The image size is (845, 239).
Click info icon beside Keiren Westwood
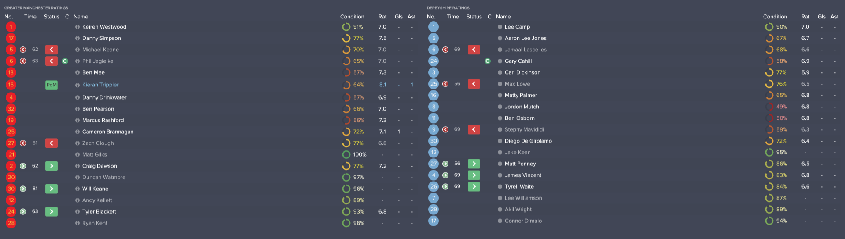[x=77, y=27]
